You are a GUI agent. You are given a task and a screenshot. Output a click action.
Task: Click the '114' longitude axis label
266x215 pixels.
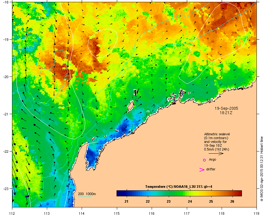(82, 213)
